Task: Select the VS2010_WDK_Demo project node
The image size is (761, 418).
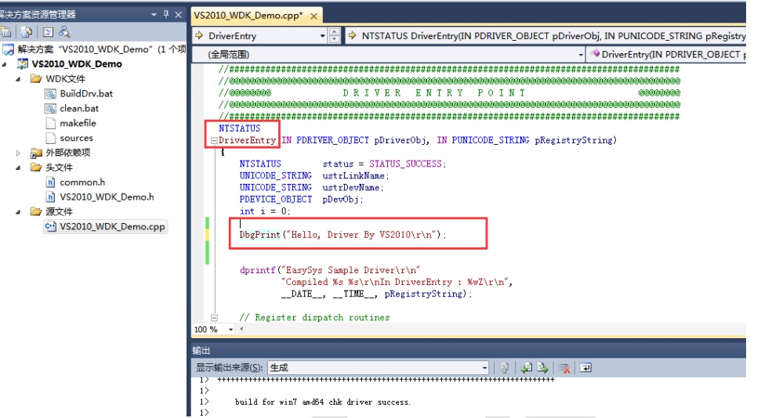Action: 77,64
